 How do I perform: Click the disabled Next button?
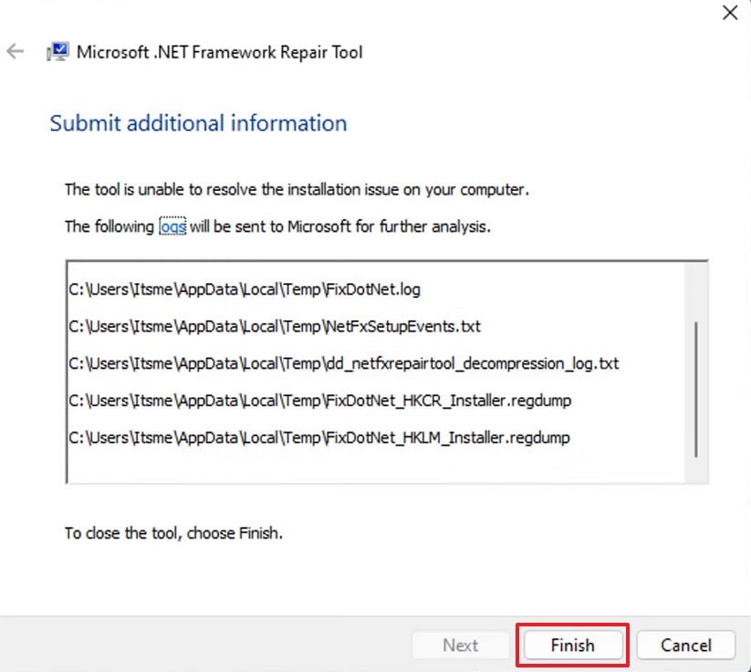pyautogui.click(x=461, y=645)
